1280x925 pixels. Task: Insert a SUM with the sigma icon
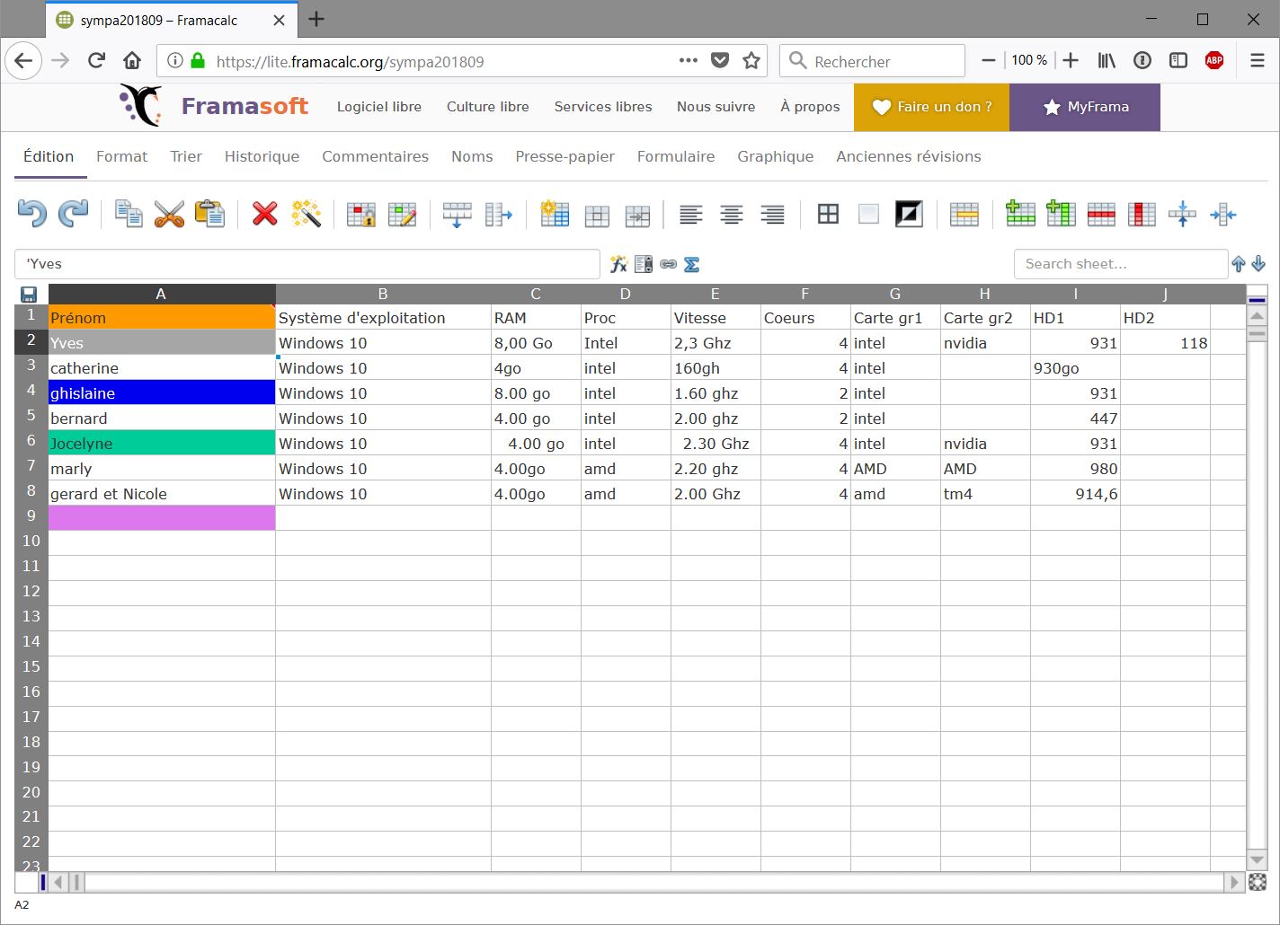click(691, 264)
